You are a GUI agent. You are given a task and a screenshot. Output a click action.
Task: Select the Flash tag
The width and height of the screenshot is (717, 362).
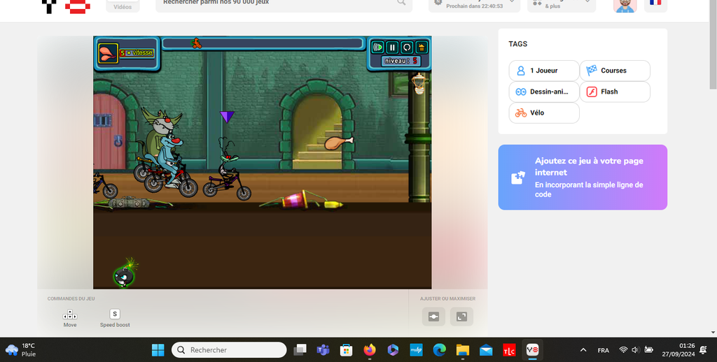click(x=615, y=92)
